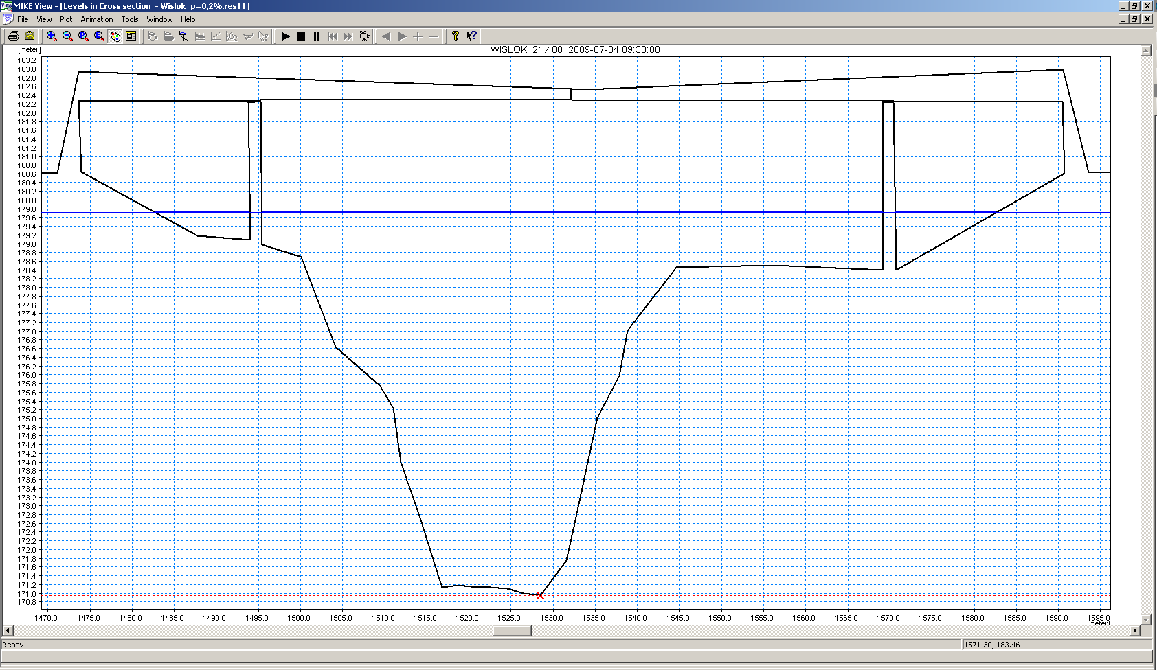This screenshot has width=1157, height=670.
Task: Click the greyed pointer query icon
Action: [263, 36]
